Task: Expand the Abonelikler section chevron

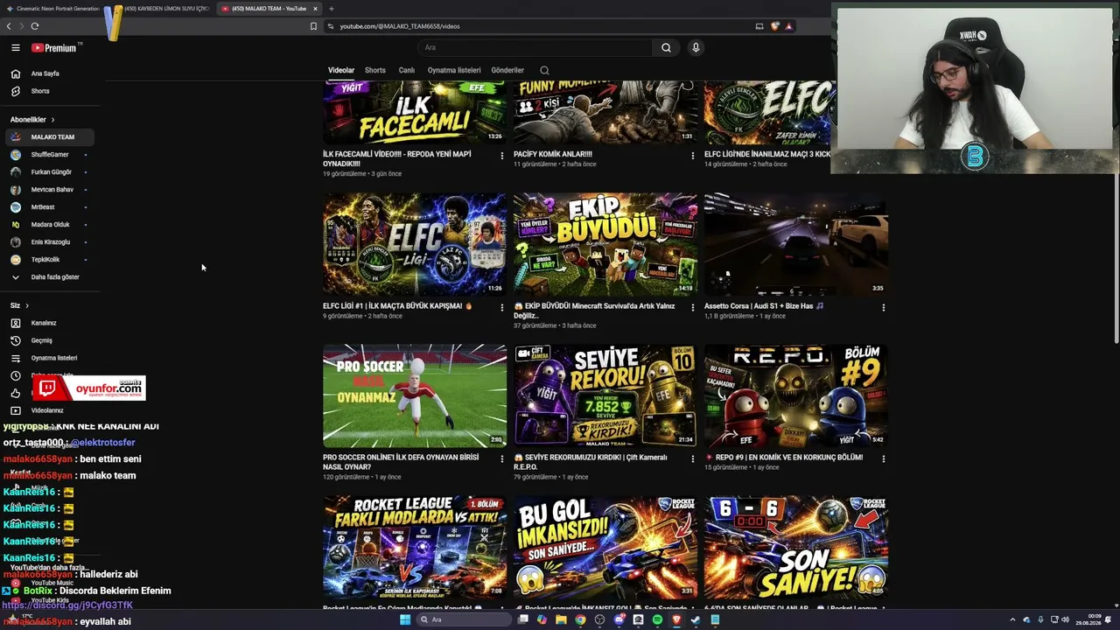Action: pos(52,120)
